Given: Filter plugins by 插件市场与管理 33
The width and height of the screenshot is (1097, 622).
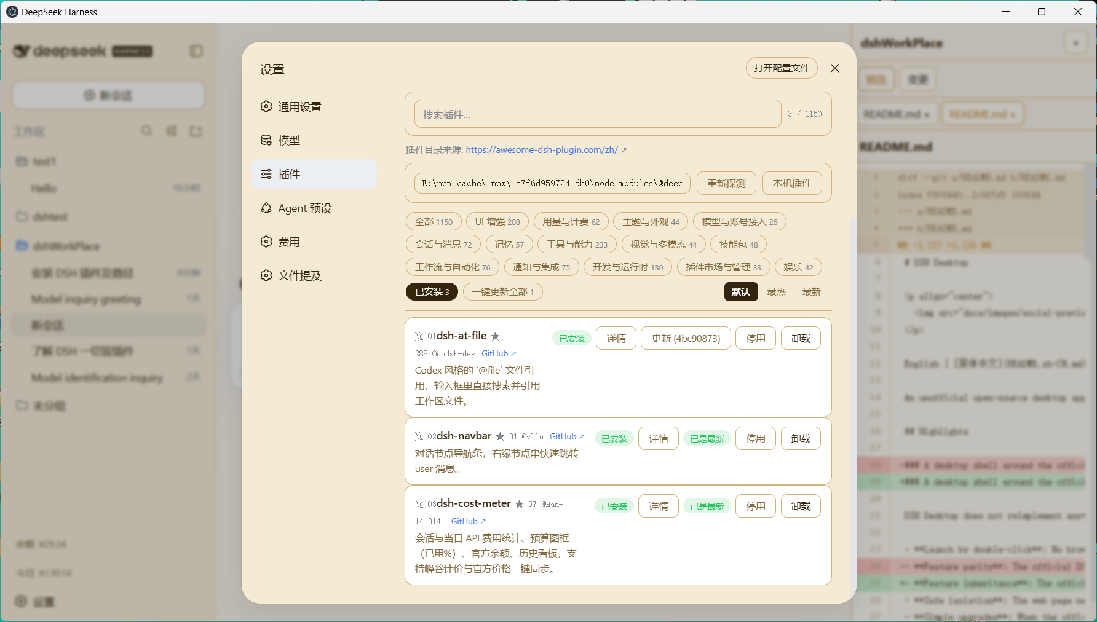Looking at the screenshot, I should [x=723, y=267].
